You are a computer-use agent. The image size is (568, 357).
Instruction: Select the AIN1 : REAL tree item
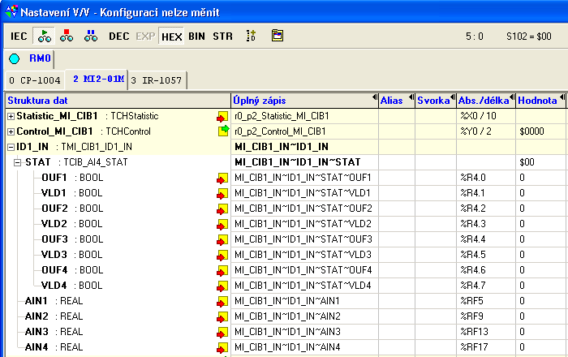click(x=54, y=301)
